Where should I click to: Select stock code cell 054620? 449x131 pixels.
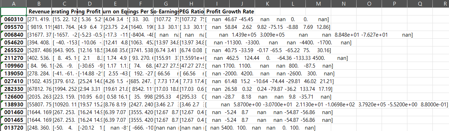point(13,42)
